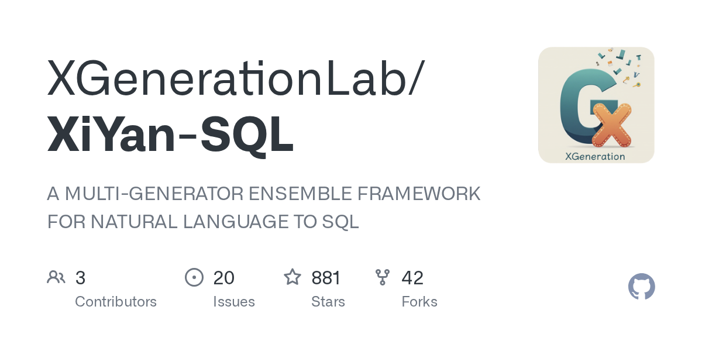
Task: Click the Issues circle-dot icon
Action: [x=194, y=277]
